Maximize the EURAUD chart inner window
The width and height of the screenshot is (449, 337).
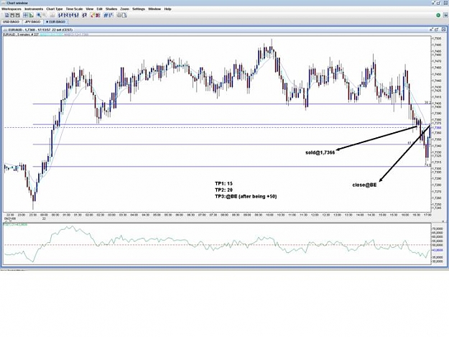(436, 29)
